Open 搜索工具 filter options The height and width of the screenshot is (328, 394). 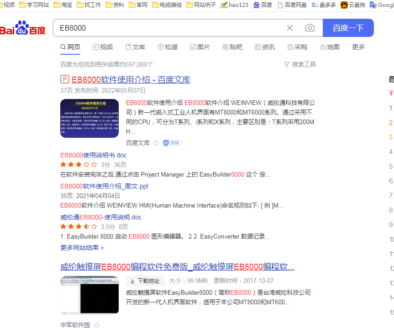[300, 64]
